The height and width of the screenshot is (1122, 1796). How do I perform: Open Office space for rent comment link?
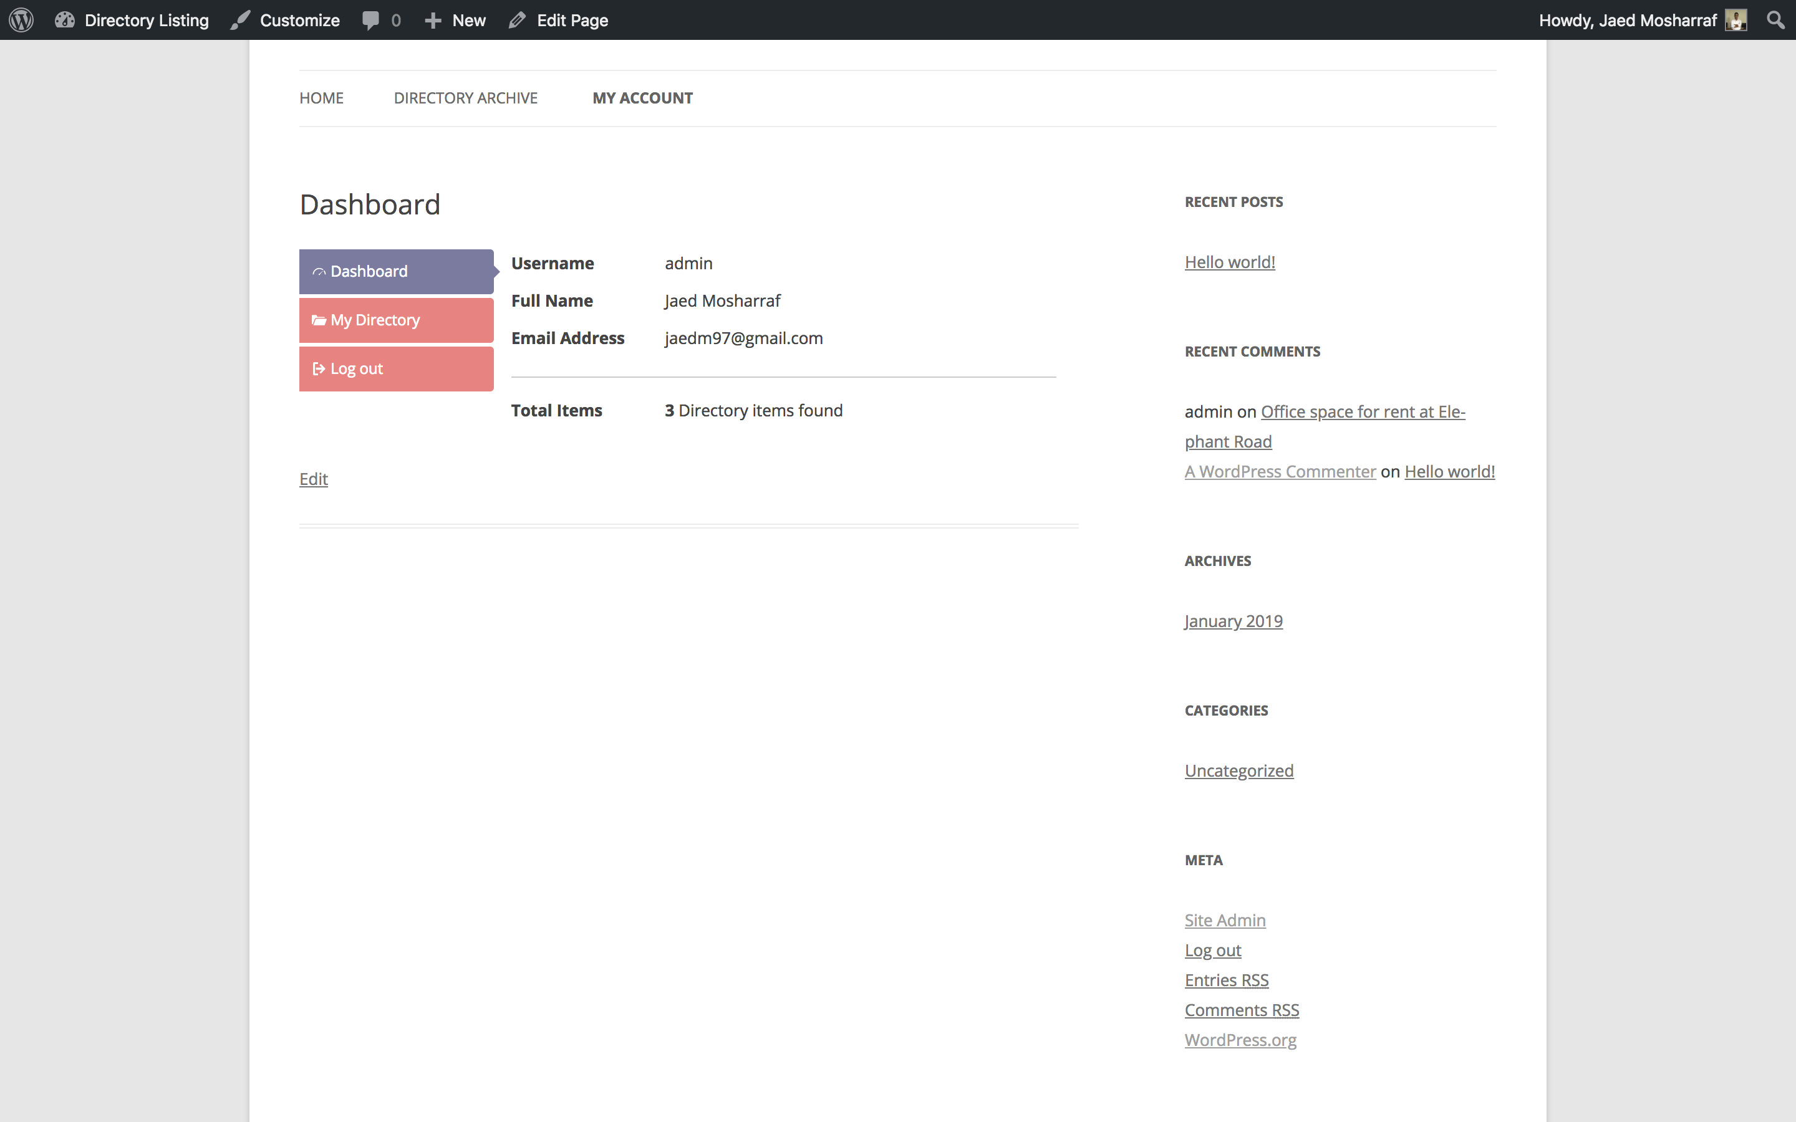[1325, 427]
